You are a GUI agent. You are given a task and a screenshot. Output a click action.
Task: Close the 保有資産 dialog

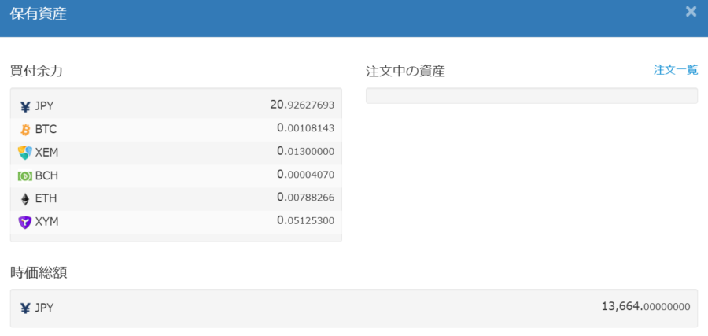pyautogui.click(x=691, y=12)
